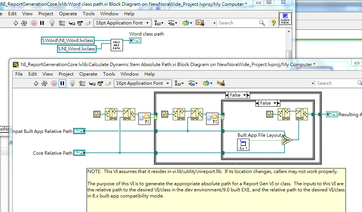This screenshot has width=362, height=212.
Task: Toggle Retain Wire Values in Word class path window
Action: coord(62,23)
